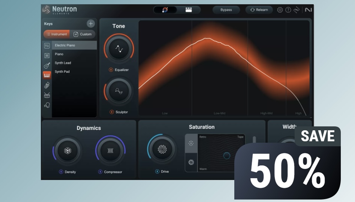
Task: Select the saxophone category icon
Action: [x=47, y=85]
